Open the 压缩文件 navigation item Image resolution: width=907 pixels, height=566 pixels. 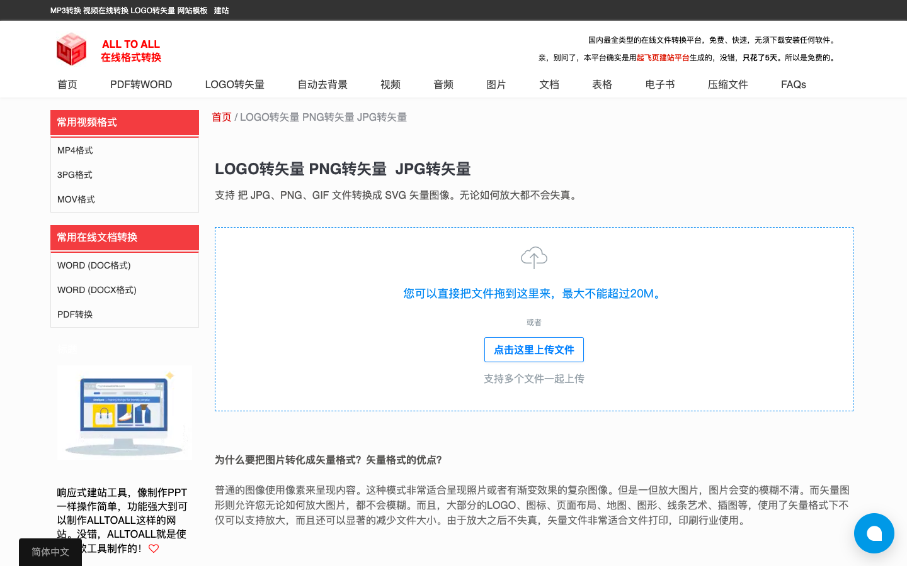[727, 84]
